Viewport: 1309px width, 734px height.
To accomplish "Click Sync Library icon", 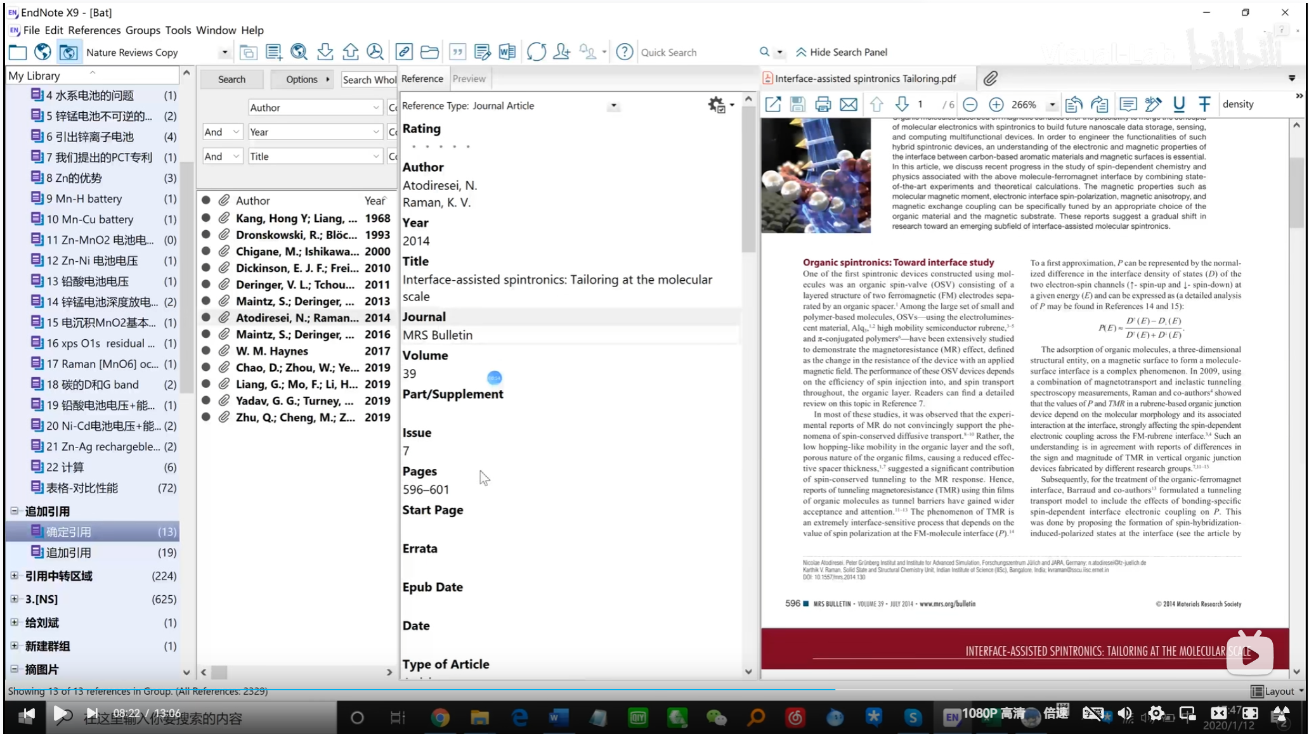I will [536, 52].
